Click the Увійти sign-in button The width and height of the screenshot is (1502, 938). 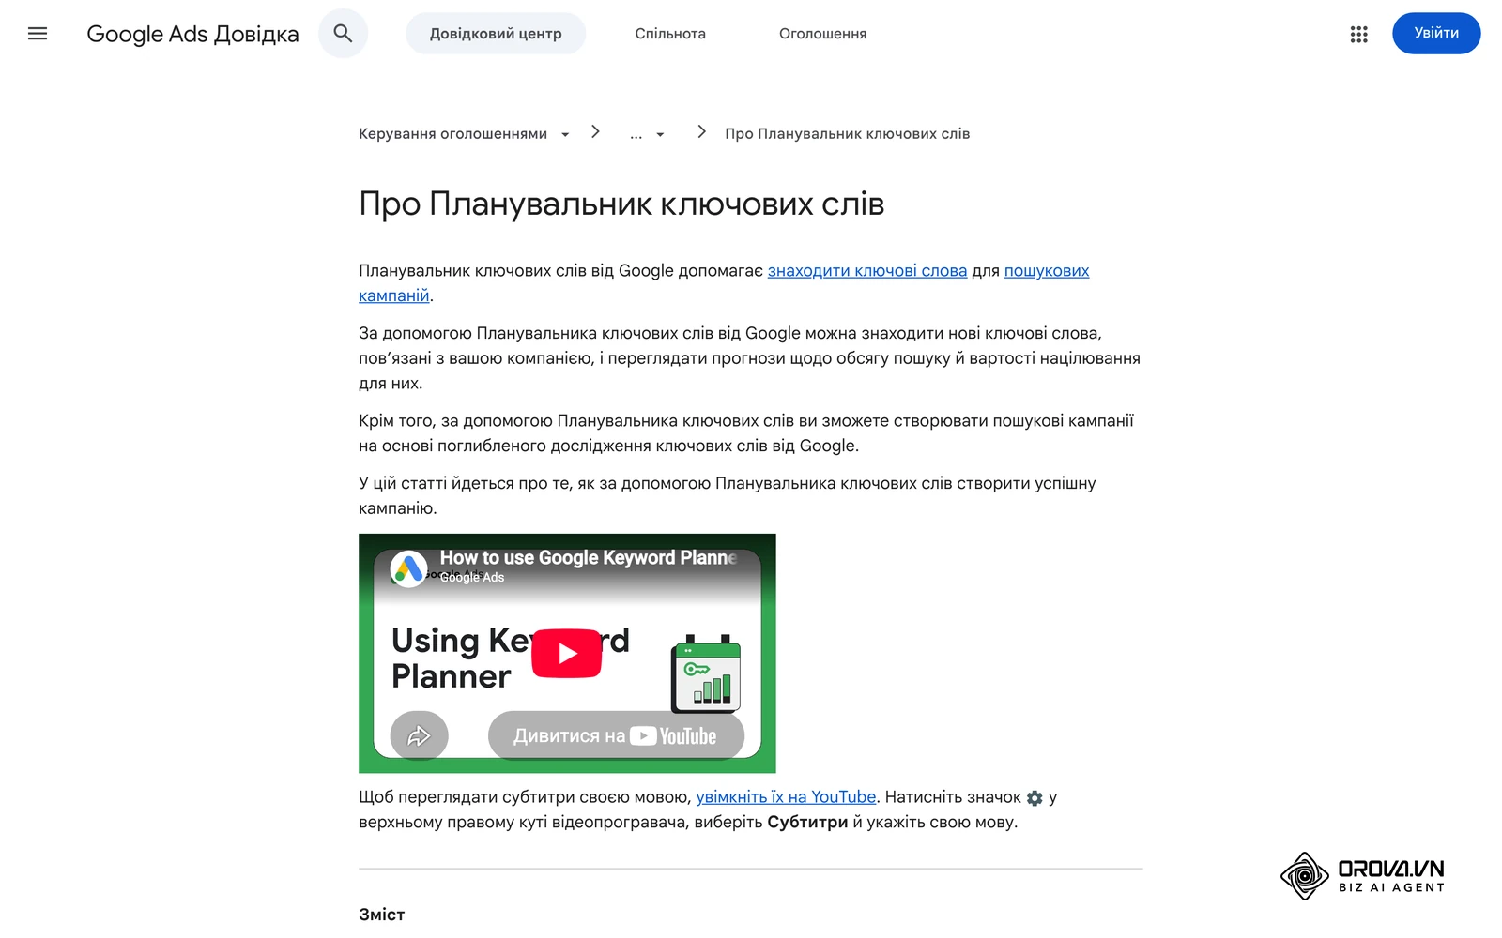[x=1436, y=33]
